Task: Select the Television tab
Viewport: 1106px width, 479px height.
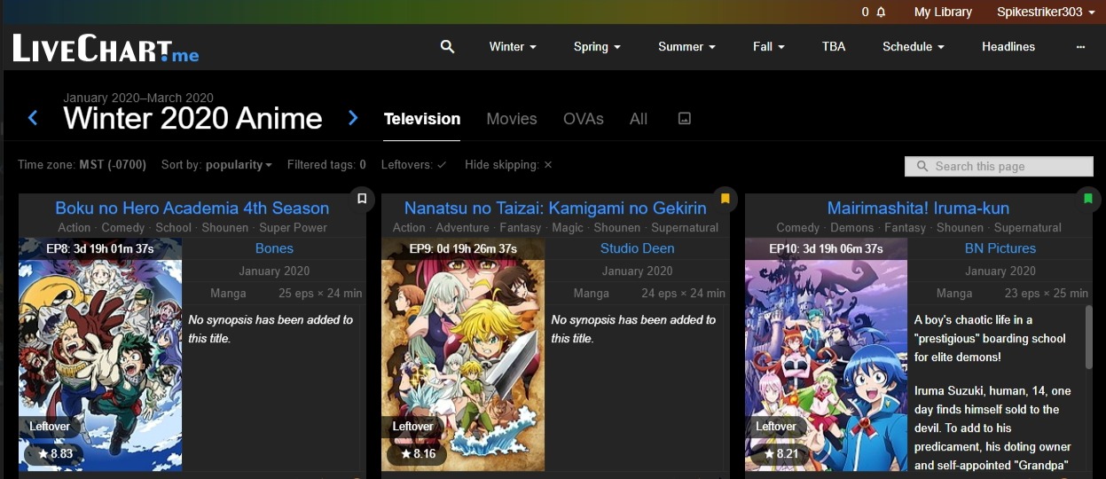Action: 422,119
